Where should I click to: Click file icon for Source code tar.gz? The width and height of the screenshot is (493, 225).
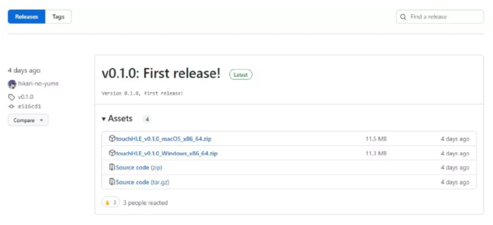coord(112,182)
